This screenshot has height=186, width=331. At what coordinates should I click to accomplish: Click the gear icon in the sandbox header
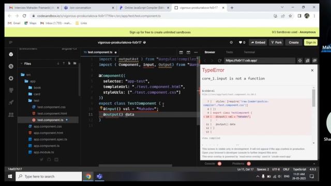point(231,42)
